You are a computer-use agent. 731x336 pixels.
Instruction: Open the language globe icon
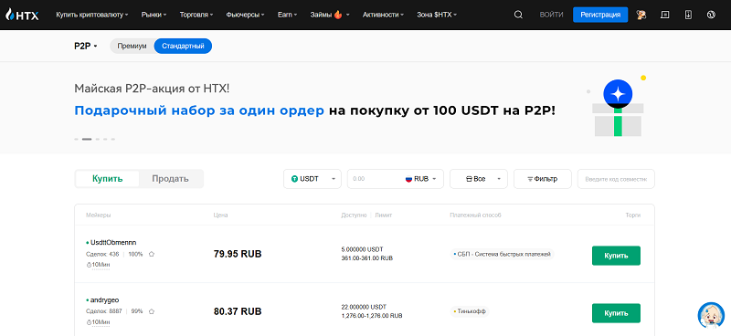click(x=711, y=15)
